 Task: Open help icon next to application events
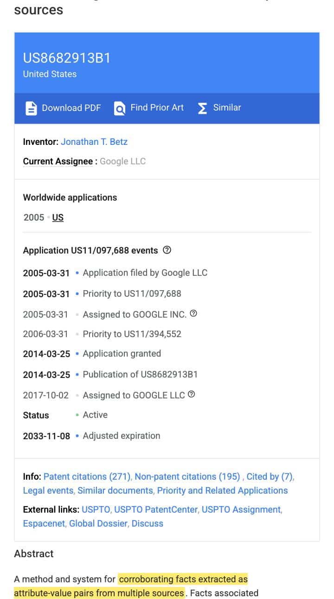click(167, 250)
